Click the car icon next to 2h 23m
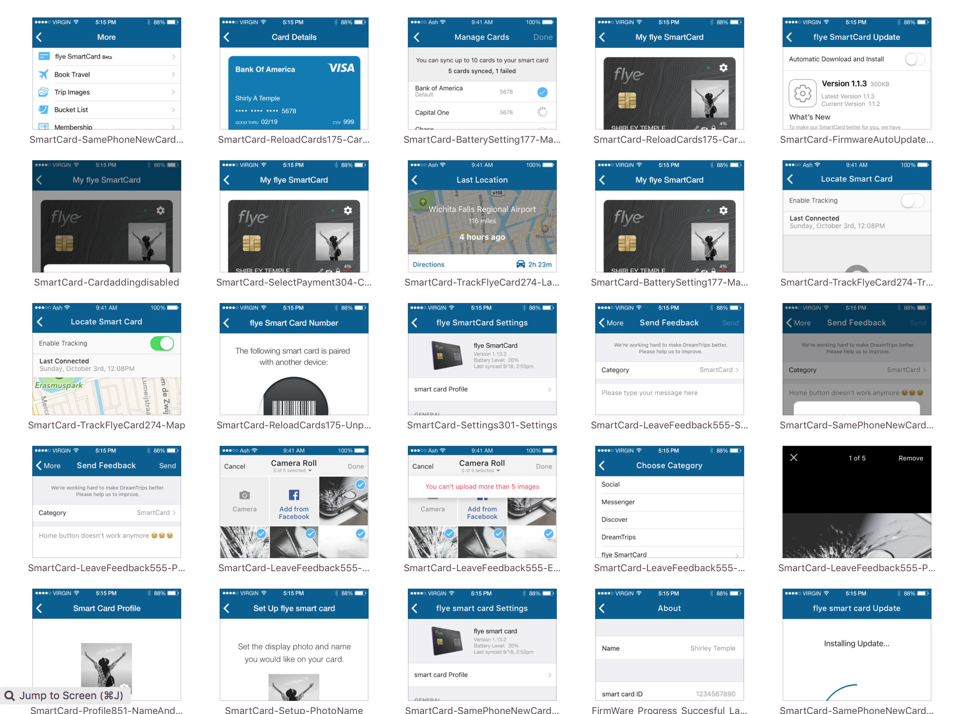969x714 pixels. pyautogui.click(x=521, y=264)
